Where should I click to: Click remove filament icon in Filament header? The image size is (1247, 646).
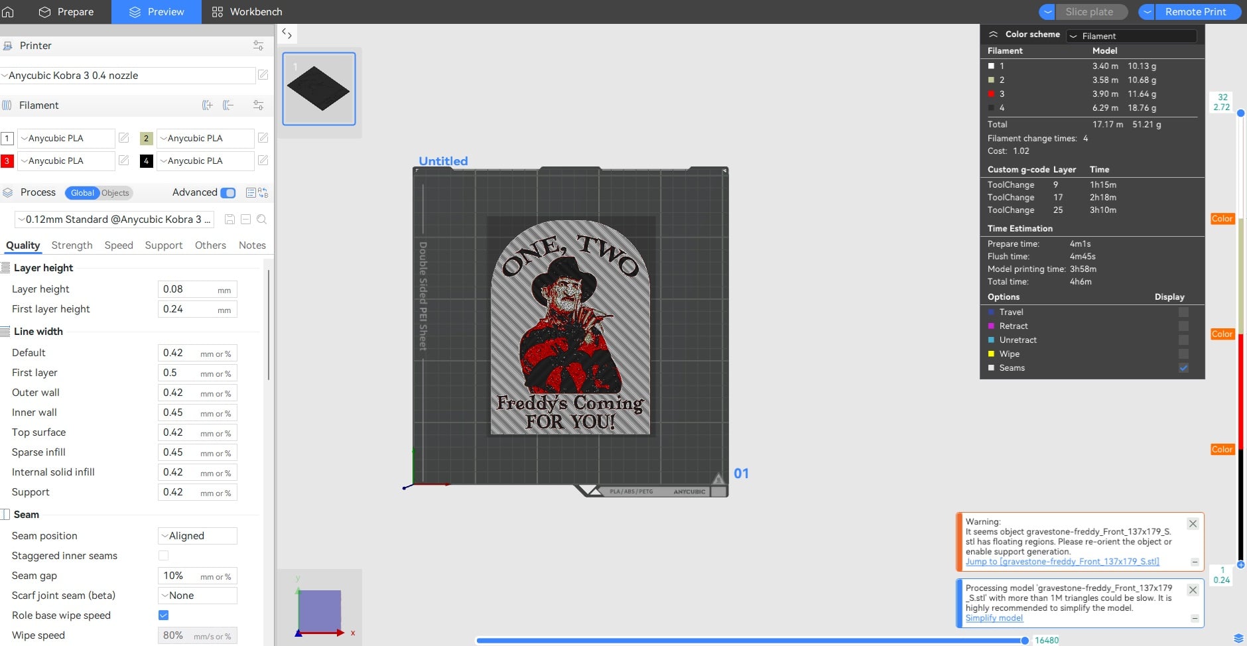tap(229, 105)
